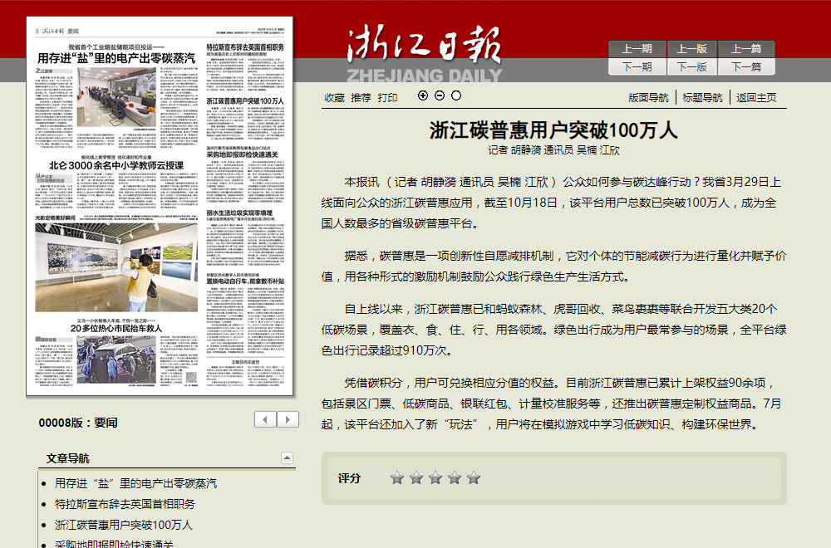Open article 特拉斯宣布辞去英国首相职务 in the list
The width and height of the screenshot is (831, 548).
tap(125, 504)
